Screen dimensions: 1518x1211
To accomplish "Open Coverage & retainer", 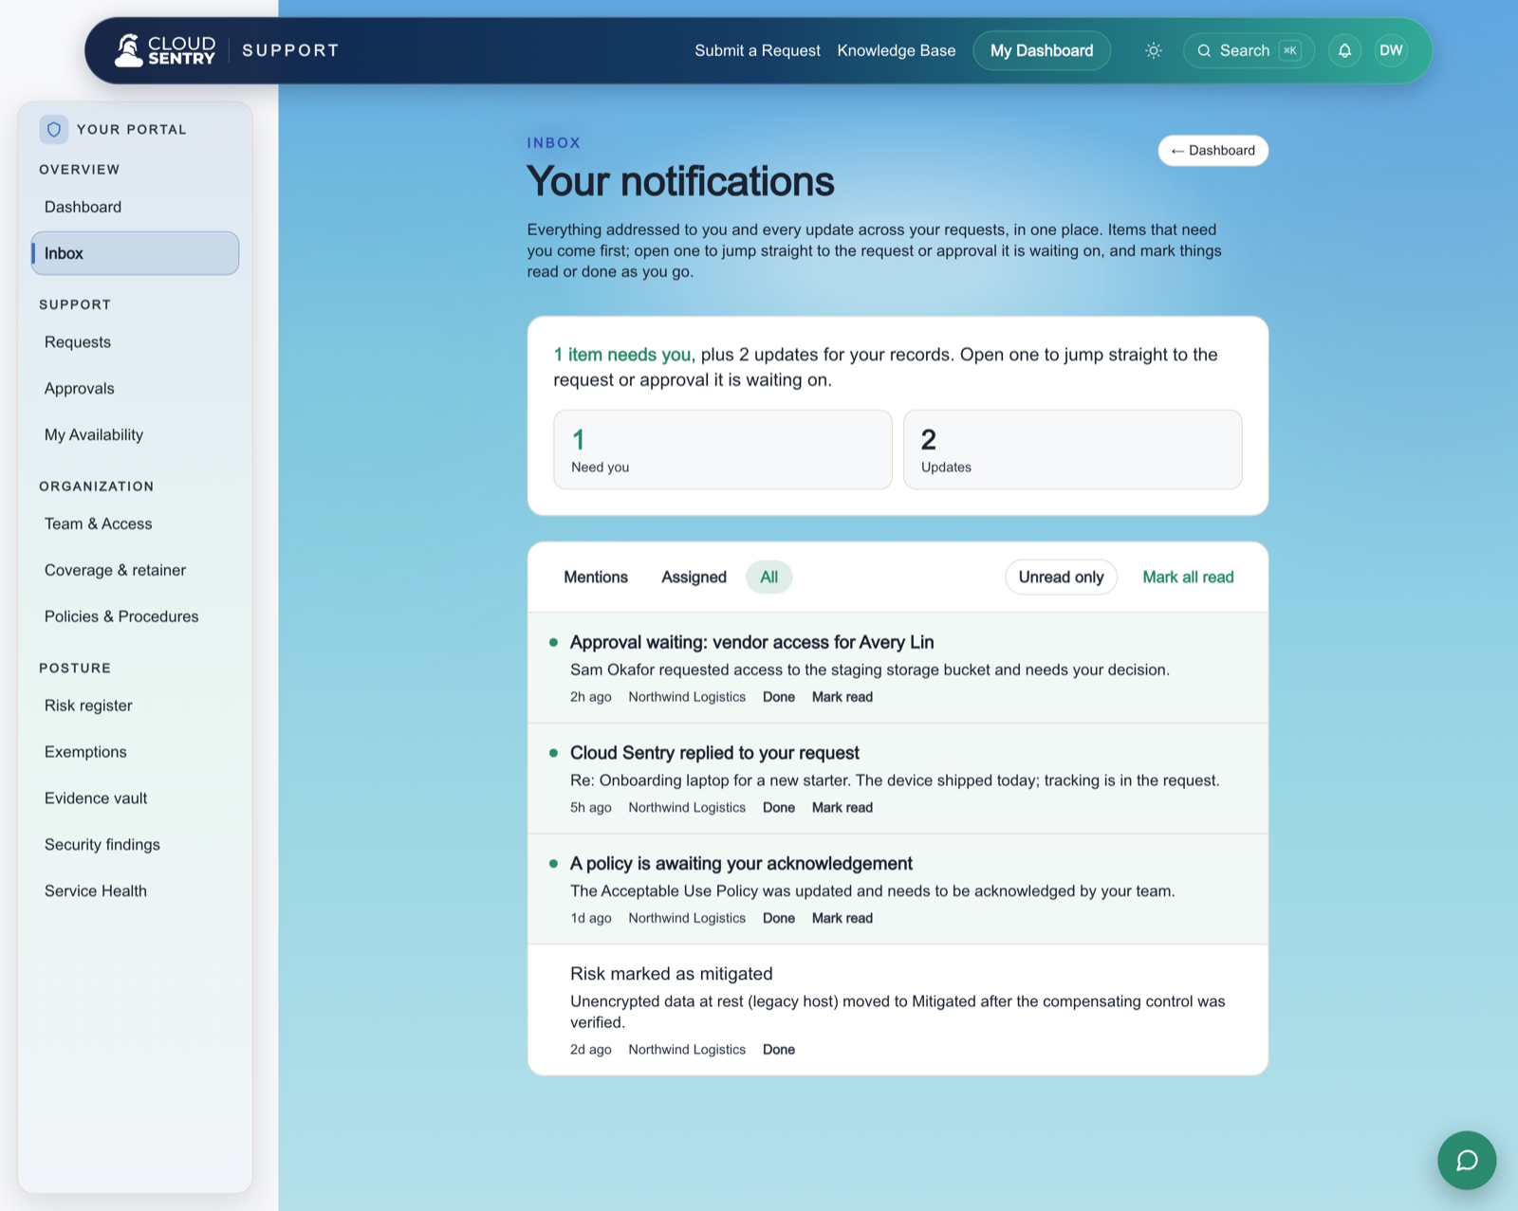I will click(x=135, y=570).
